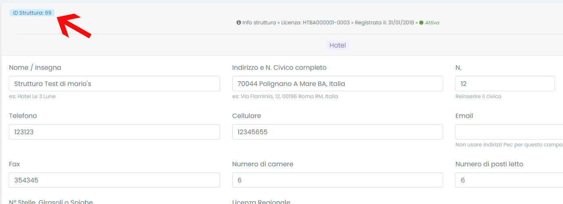Click the Telefono label

point(23,116)
